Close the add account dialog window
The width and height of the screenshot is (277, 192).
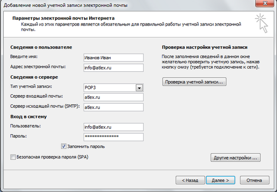(x=265, y=3)
